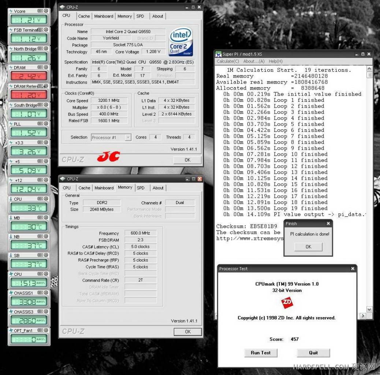Close the +12 voltage widget
This screenshot has width=380, height=375.
tap(46, 180)
